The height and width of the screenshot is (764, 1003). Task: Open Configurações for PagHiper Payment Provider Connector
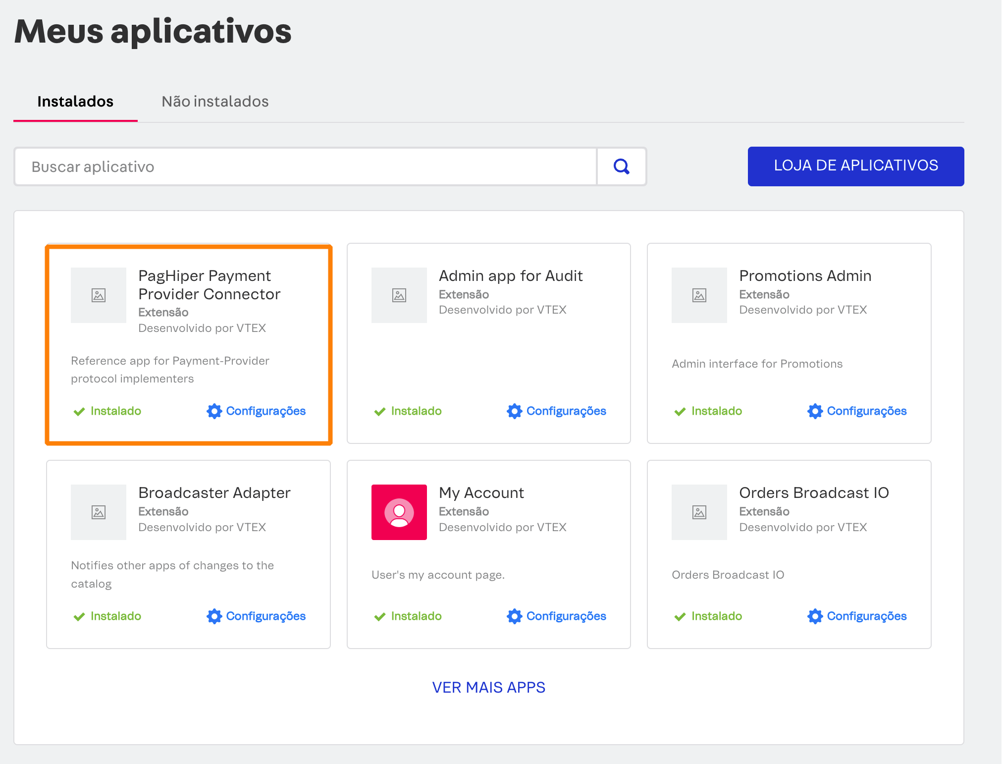[x=257, y=411]
